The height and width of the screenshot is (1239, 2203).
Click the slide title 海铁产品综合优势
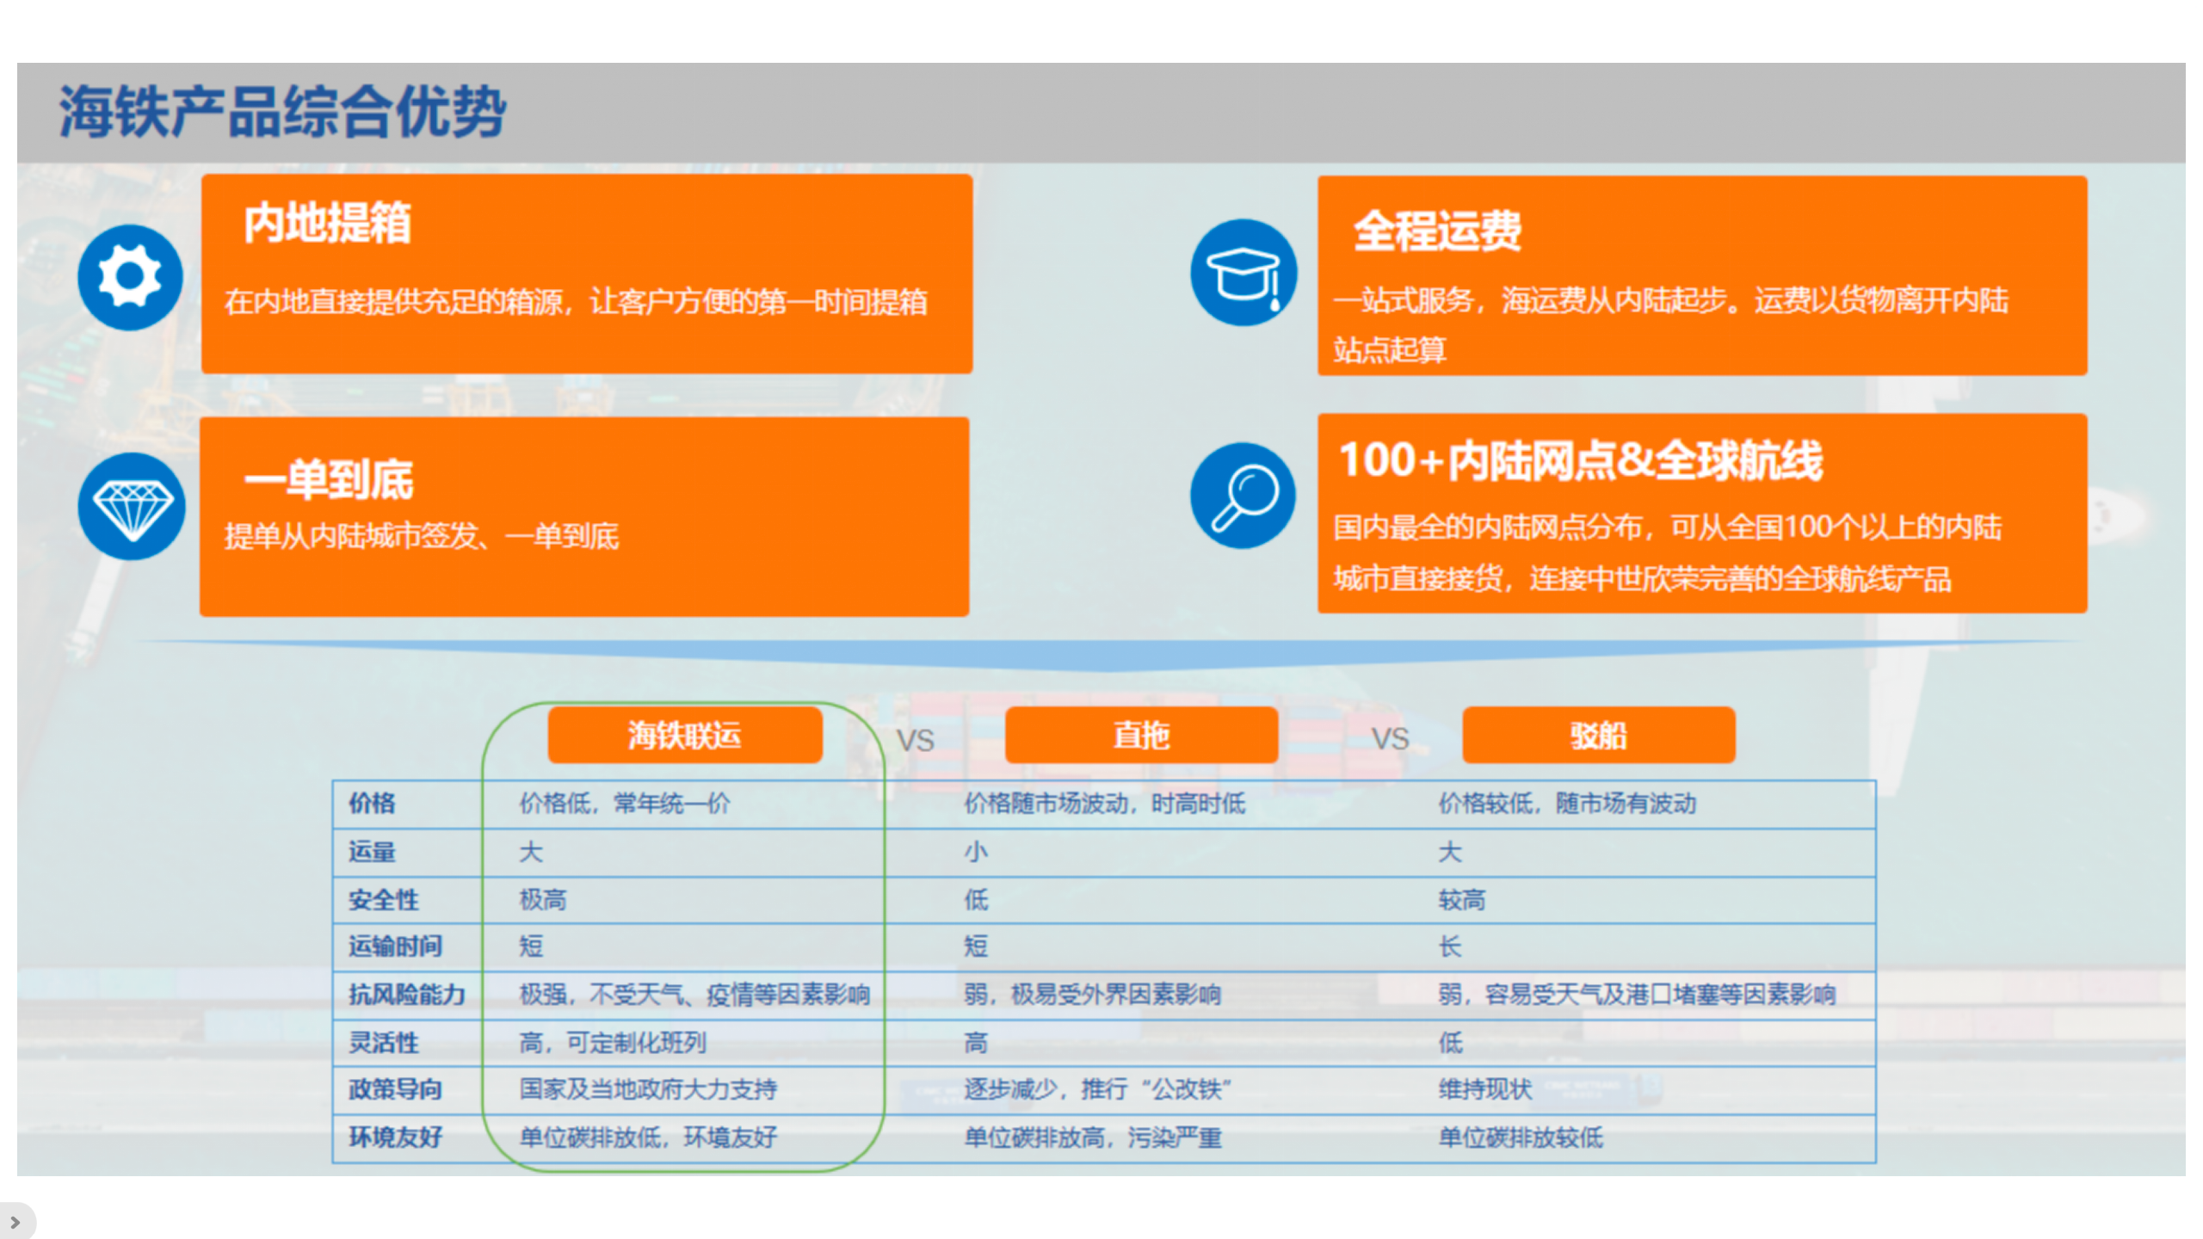coord(282,112)
